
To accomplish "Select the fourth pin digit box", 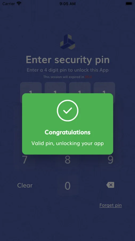I will pos(104,93).
